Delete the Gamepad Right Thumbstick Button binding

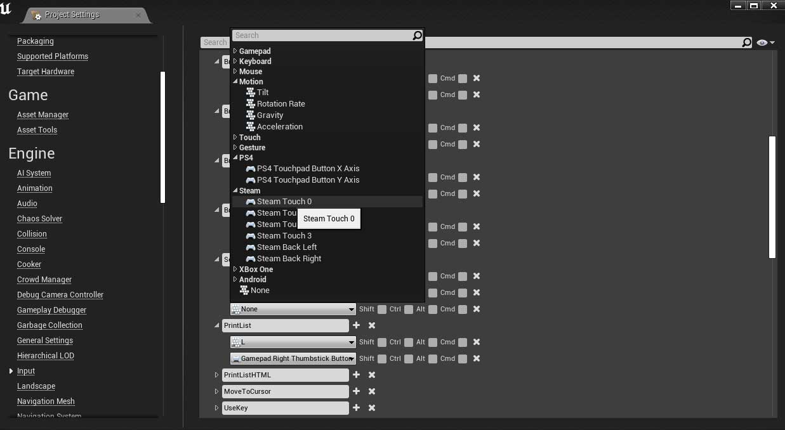pos(477,358)
